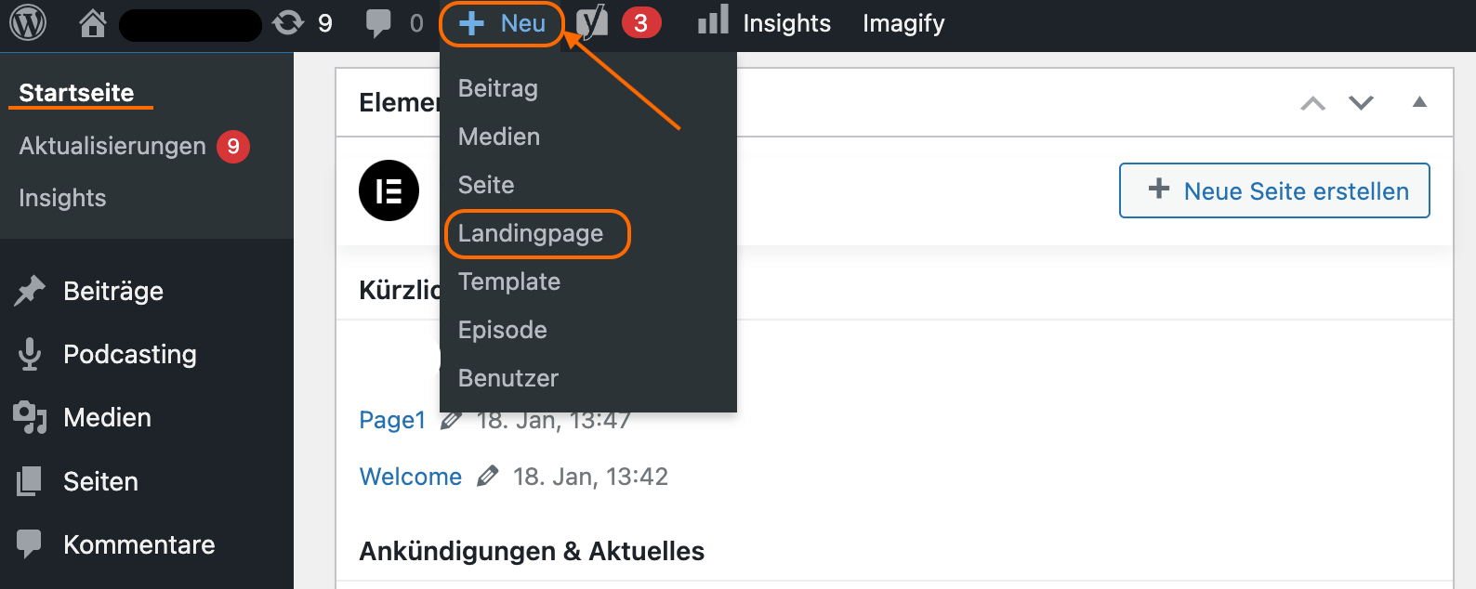Open the Neu menu in the admin bar
This screenshot has height=589, width=1476.
point(502,23)
